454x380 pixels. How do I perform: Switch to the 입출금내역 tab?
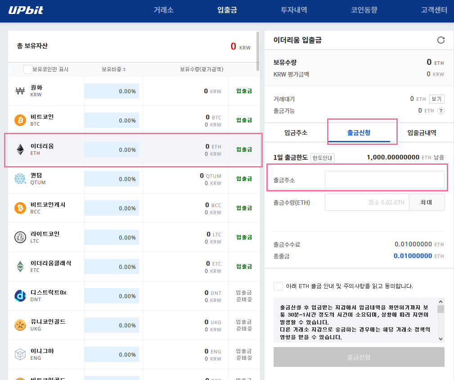pyautogui.click(x=422, y=133)
